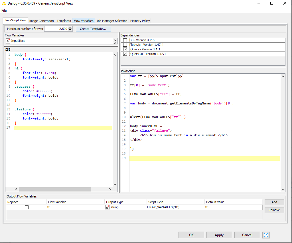Screen dimensions: 292x243
Task: Click the maximum number of rows field
Action: pos(56,29)
